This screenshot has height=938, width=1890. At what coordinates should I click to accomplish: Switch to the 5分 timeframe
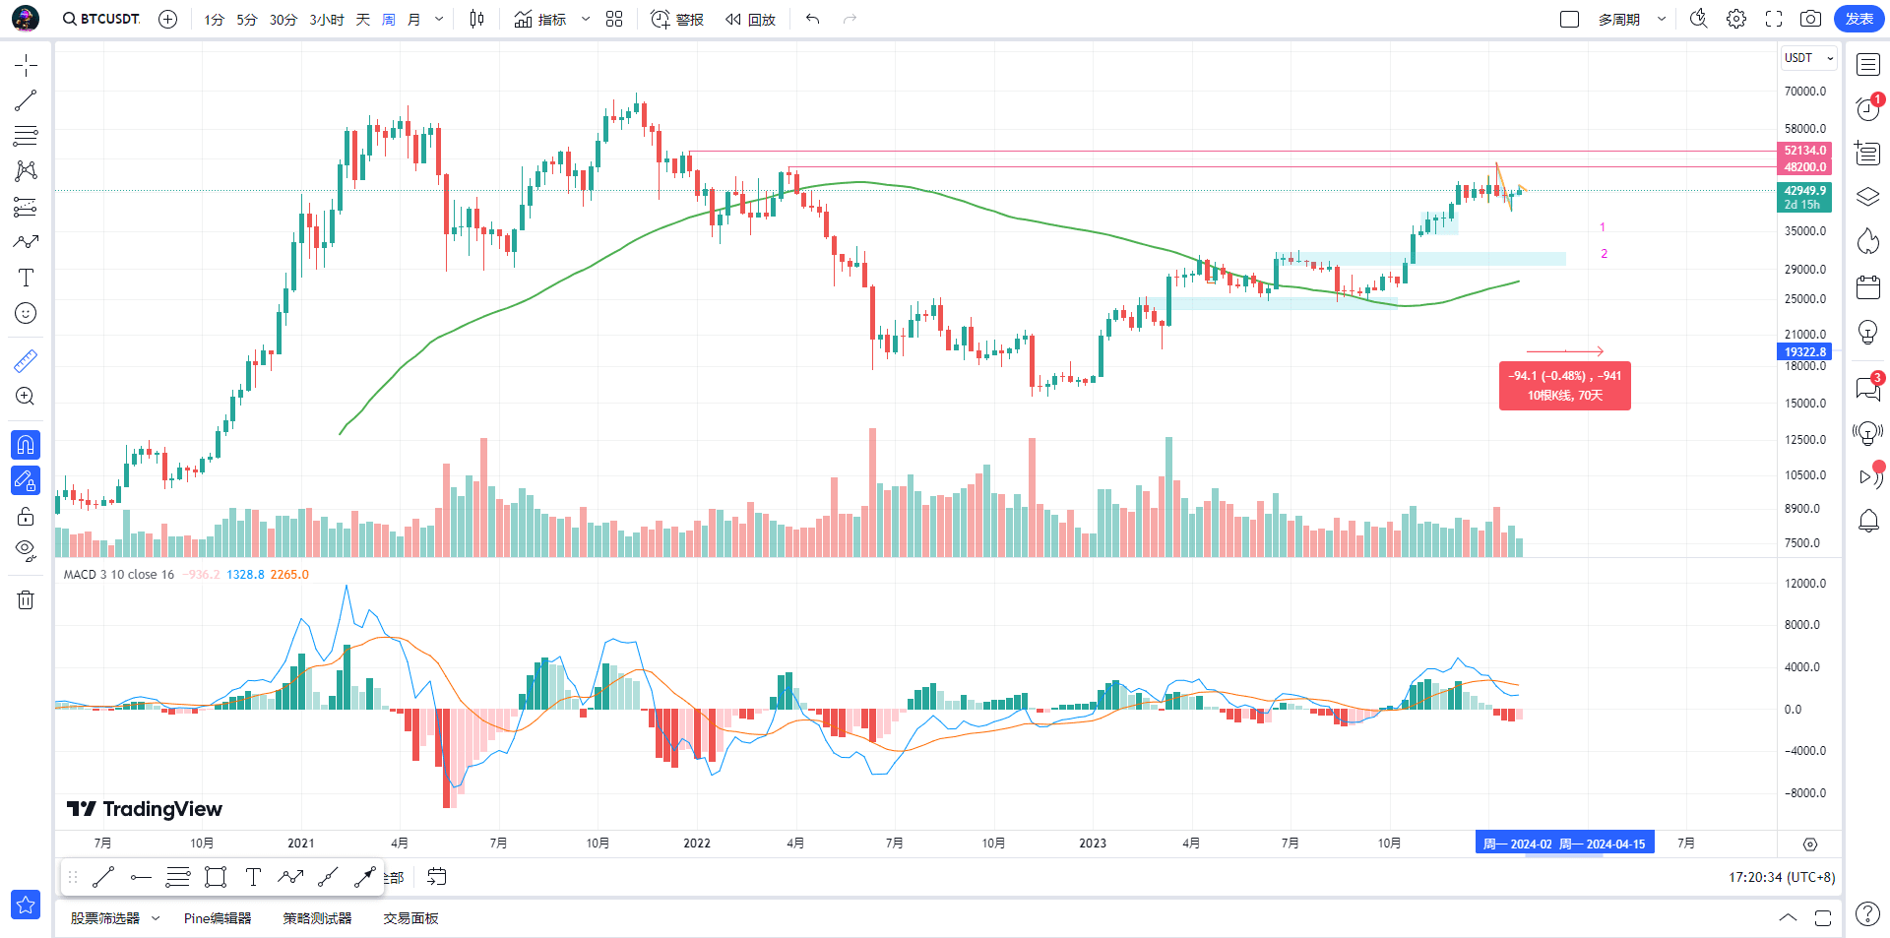click(247, 20)
